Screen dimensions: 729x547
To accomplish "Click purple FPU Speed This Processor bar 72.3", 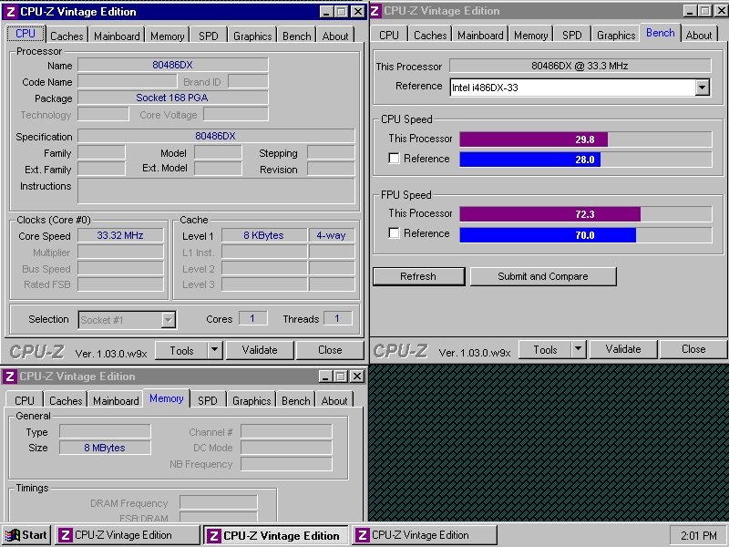I will point(550,214).
